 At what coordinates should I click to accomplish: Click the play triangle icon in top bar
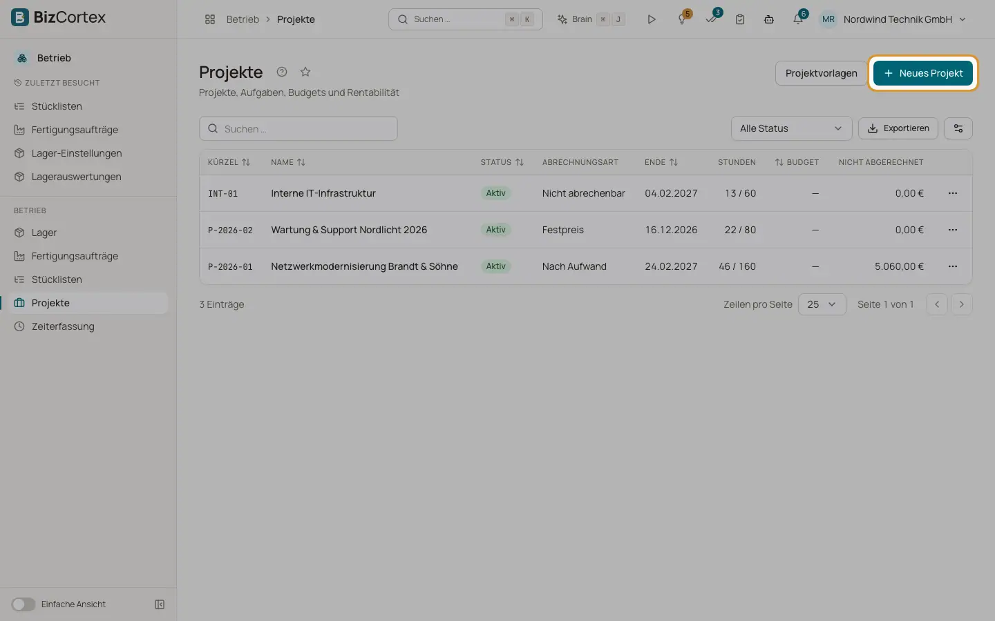[x=651, y=19]
